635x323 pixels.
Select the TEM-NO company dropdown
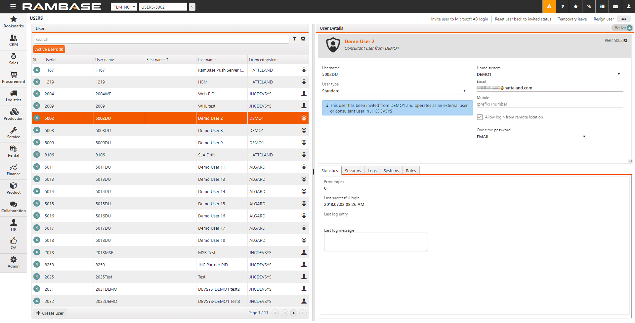tap(124, 7)
